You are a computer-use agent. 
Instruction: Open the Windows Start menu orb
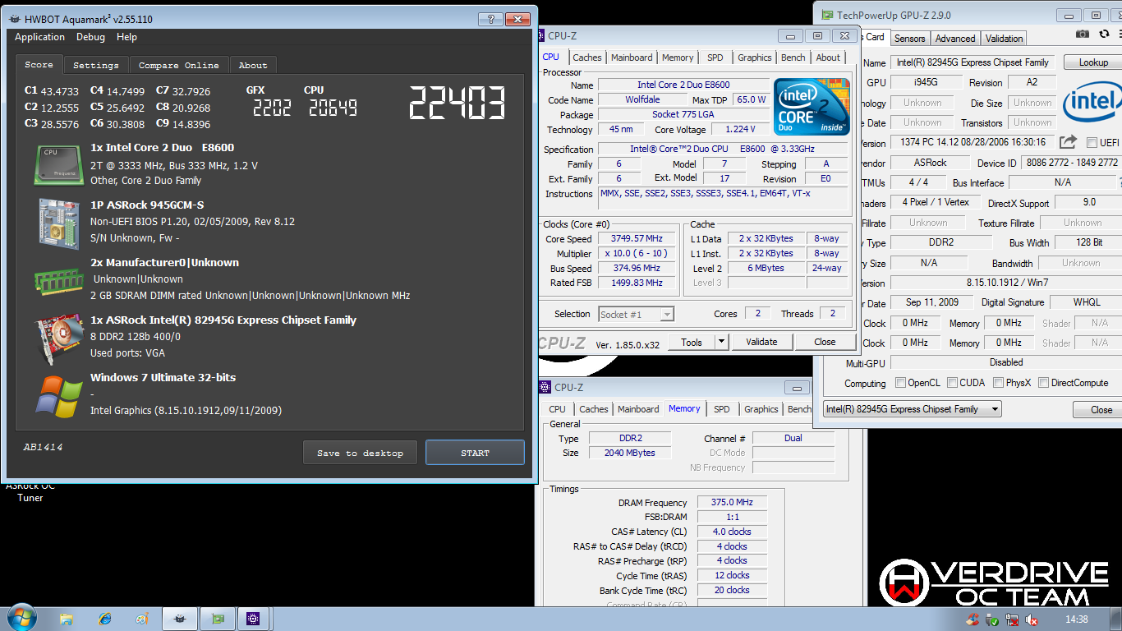[21, 618]
